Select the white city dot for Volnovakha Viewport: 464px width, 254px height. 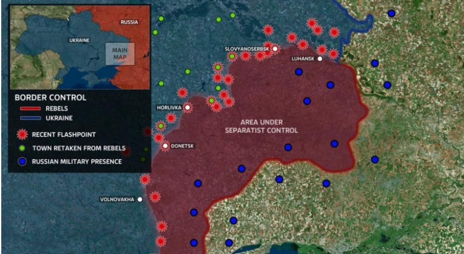pyautogui.click(x=140, y=199)
